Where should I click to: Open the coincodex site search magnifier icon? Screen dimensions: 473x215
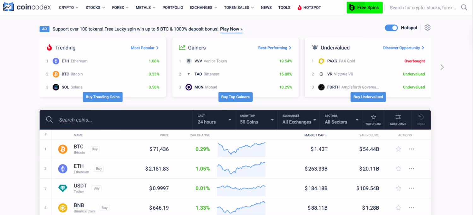coord(464,7)
